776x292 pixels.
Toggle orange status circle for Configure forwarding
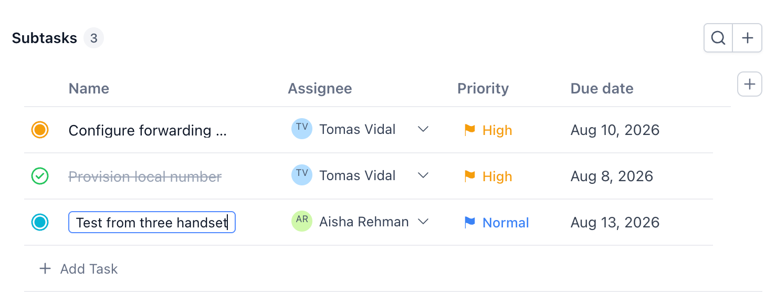(x=40, y=130)
